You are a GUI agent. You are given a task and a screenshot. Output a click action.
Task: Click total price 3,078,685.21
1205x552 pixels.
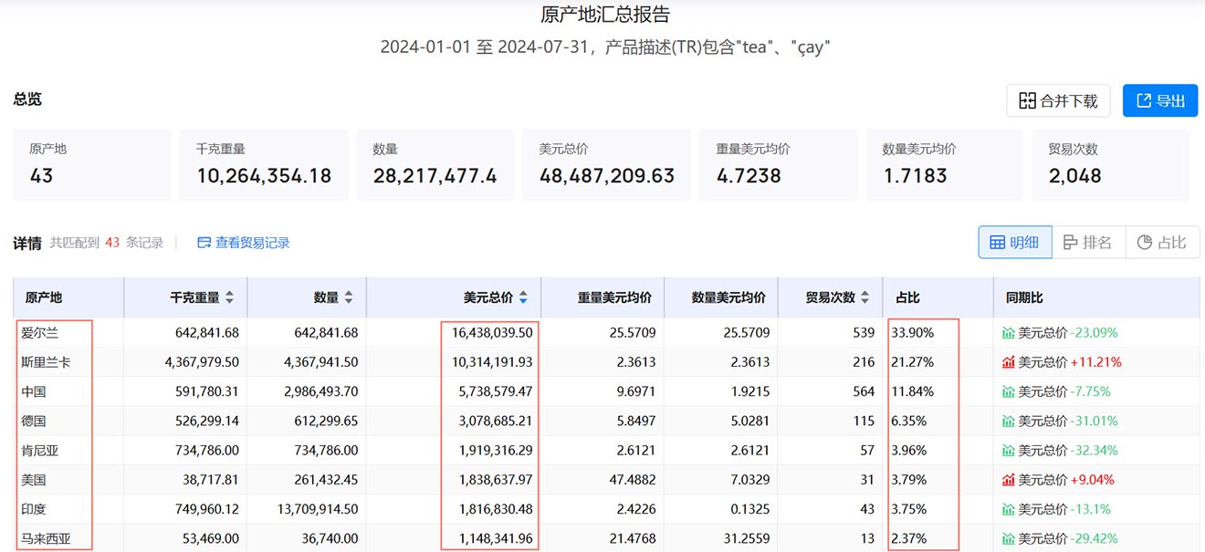[x=496, y=421]
